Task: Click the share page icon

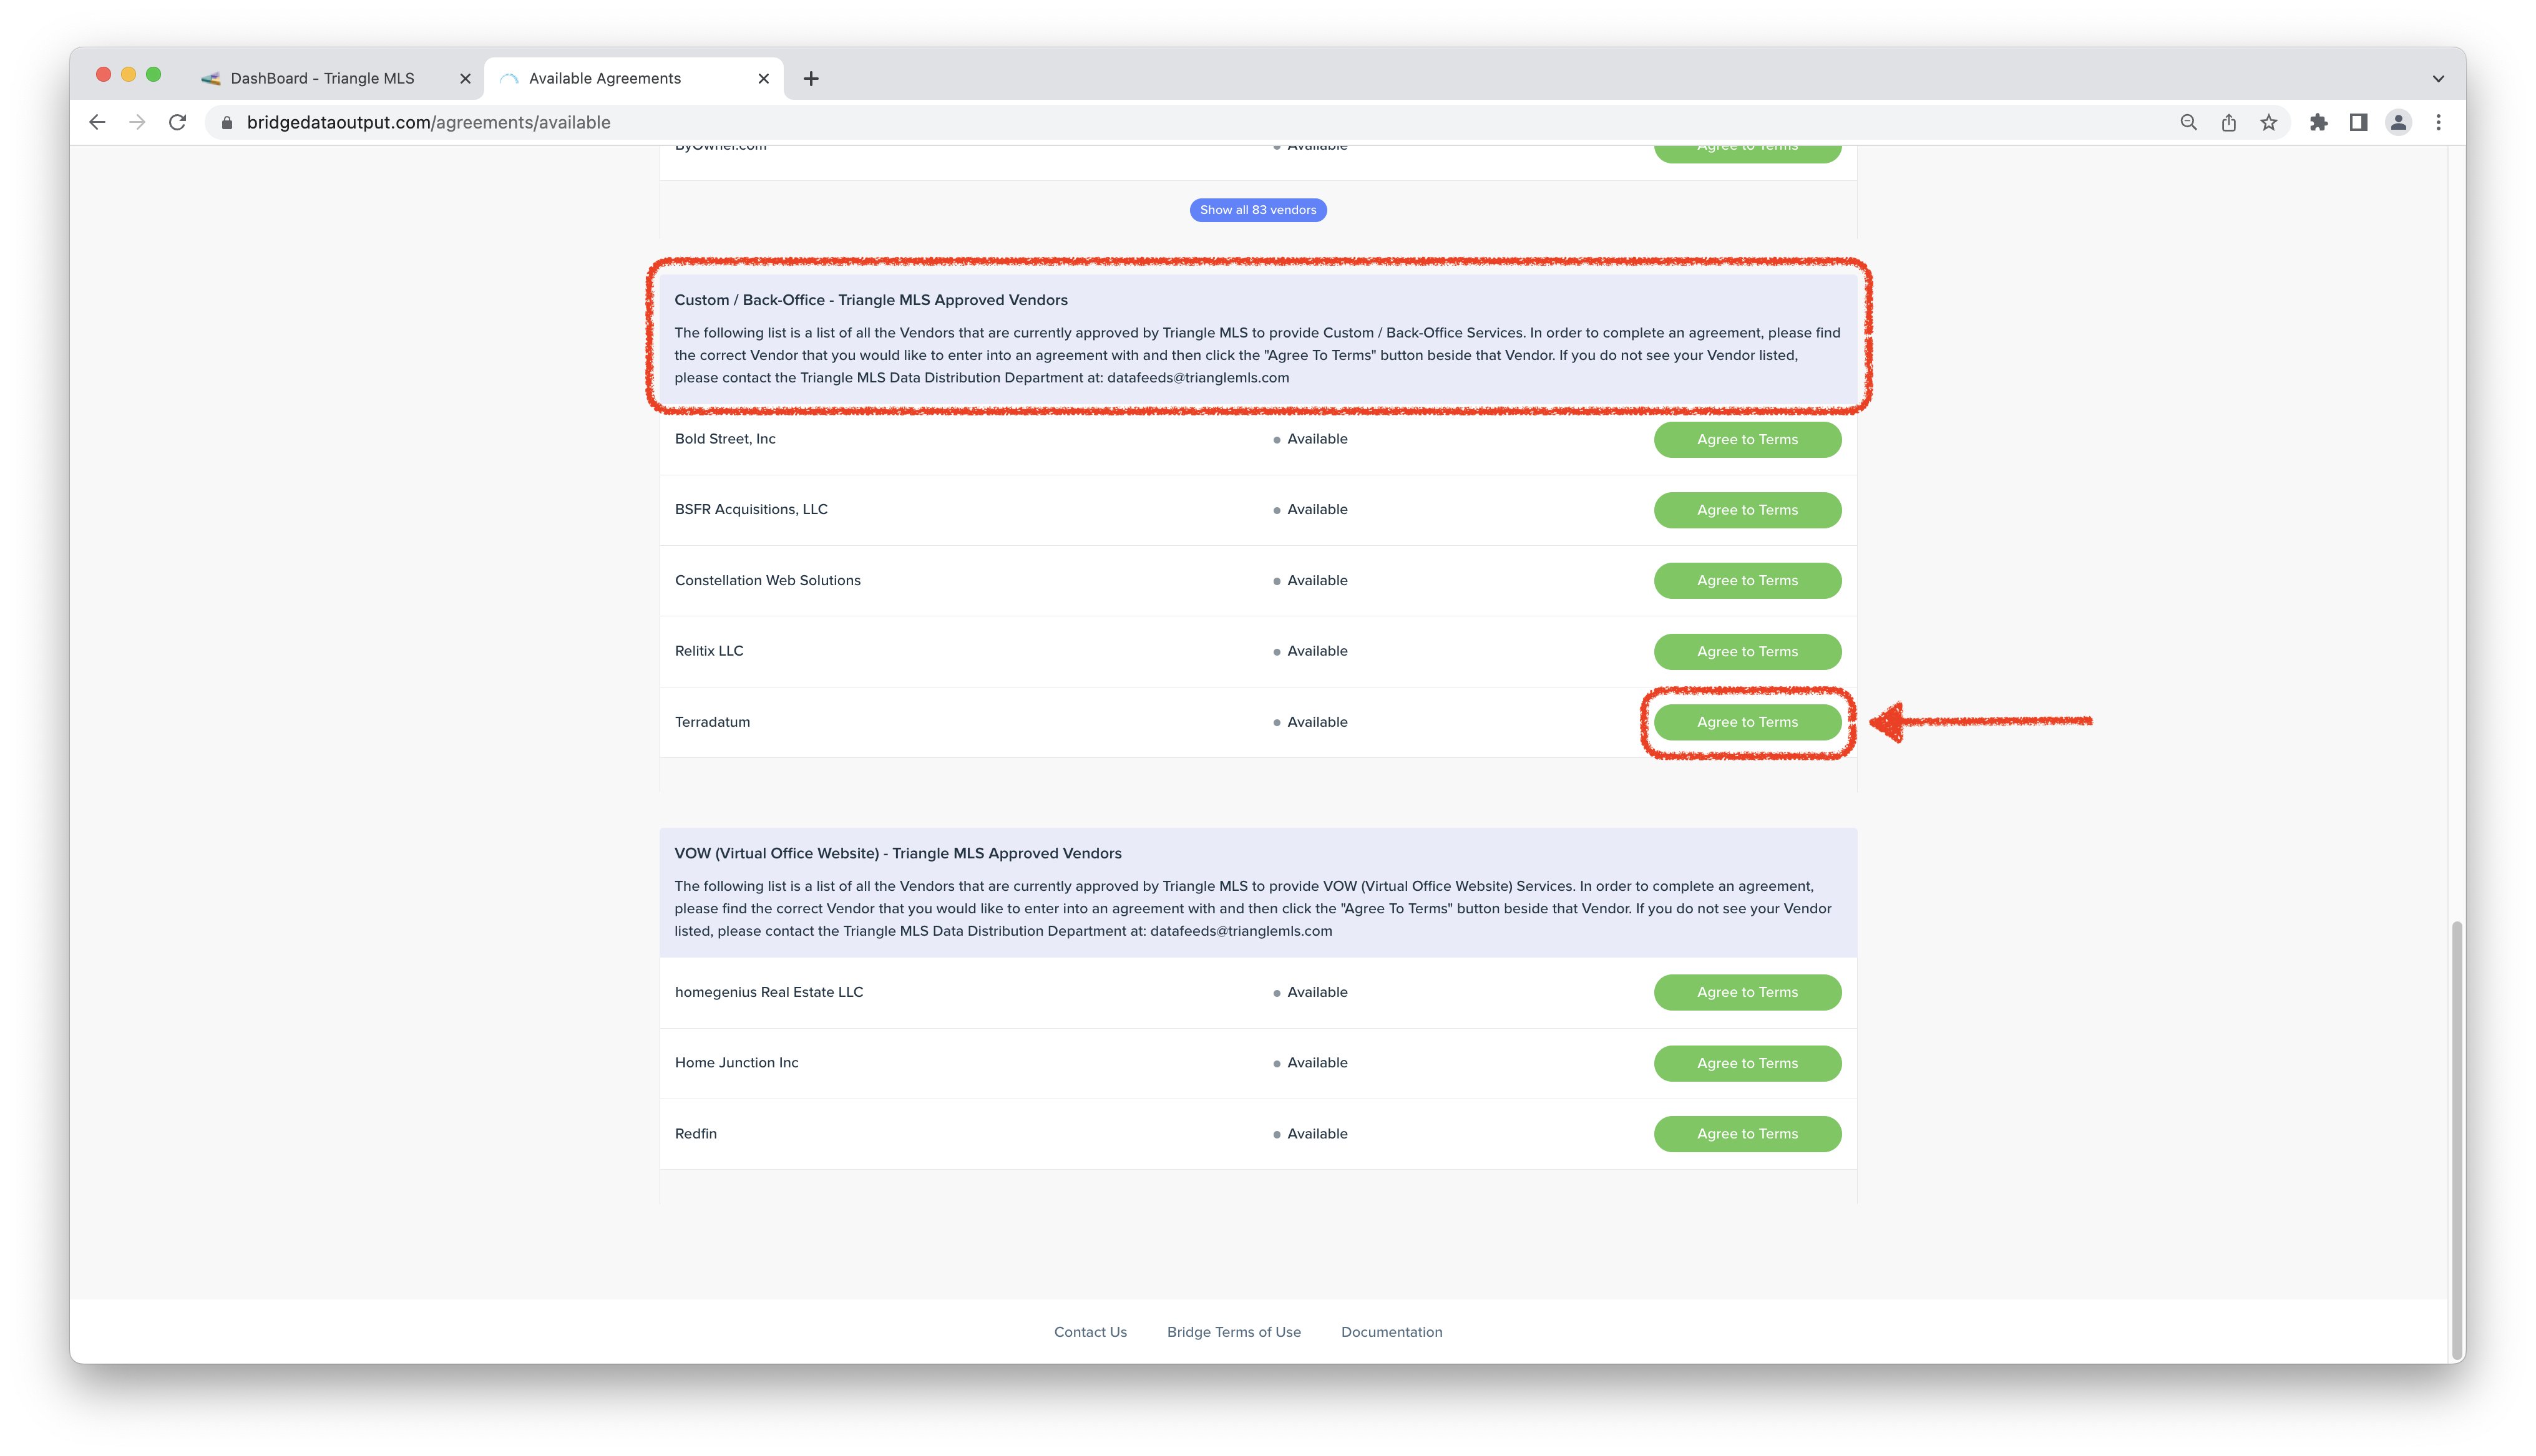Action: (2228, 122)
